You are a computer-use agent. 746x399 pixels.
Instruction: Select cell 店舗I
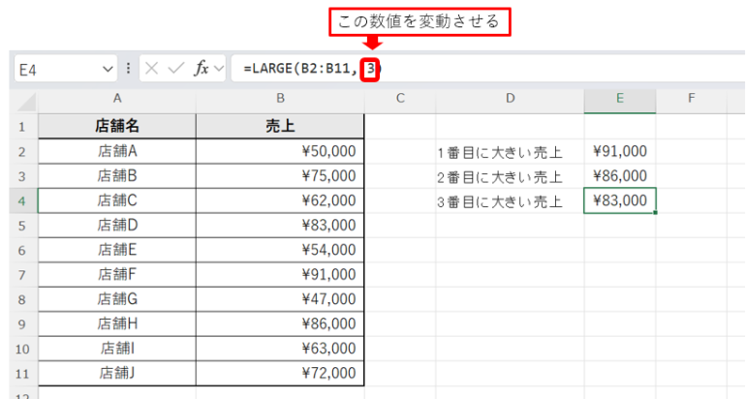pyautogui.click(x=117, y=349)
